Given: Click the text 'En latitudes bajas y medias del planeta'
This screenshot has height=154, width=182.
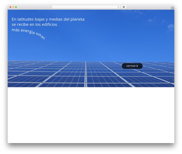Looking at the screenshot, I should 48,19.
